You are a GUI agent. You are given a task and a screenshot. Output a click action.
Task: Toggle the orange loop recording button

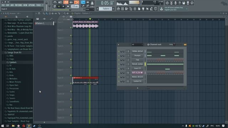pos(76,2)
